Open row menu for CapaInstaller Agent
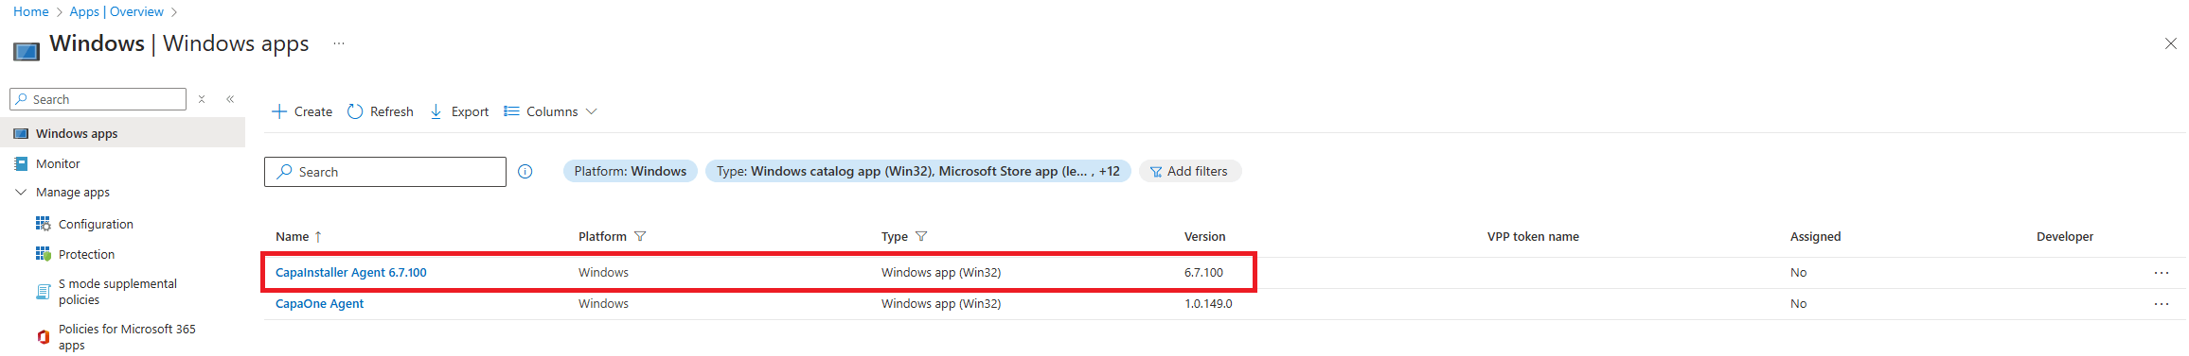 click(x=2162, y=272)
